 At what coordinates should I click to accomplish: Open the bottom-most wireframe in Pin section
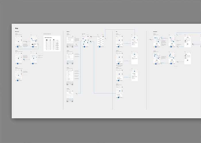(120, 92)
